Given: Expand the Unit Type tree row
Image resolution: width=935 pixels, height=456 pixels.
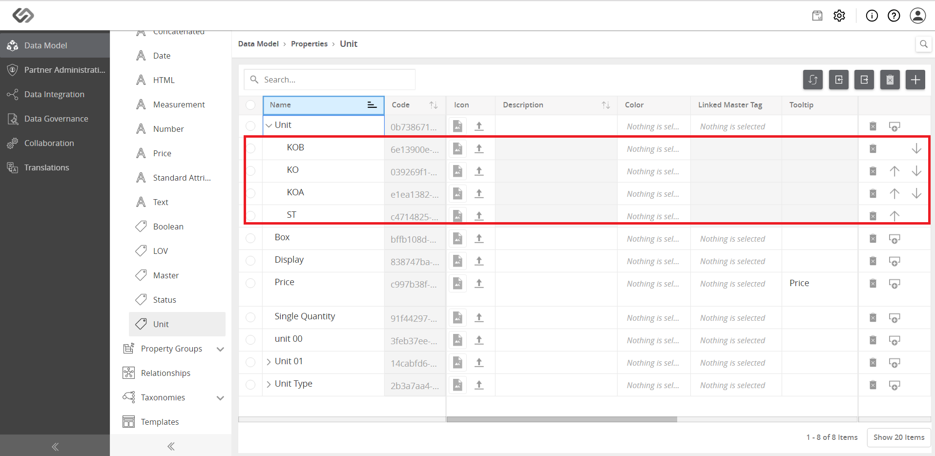Looking at the screenshot, I should (x=269, y=384).
